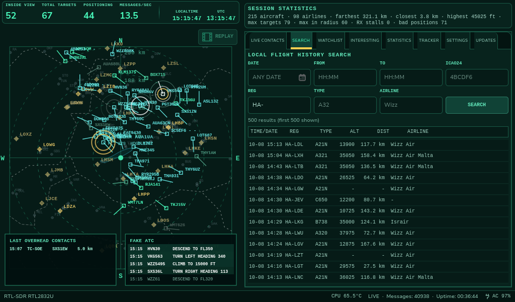Focus the To time field
The width and height of the screenshot is (515, 302).
[411, 77]
